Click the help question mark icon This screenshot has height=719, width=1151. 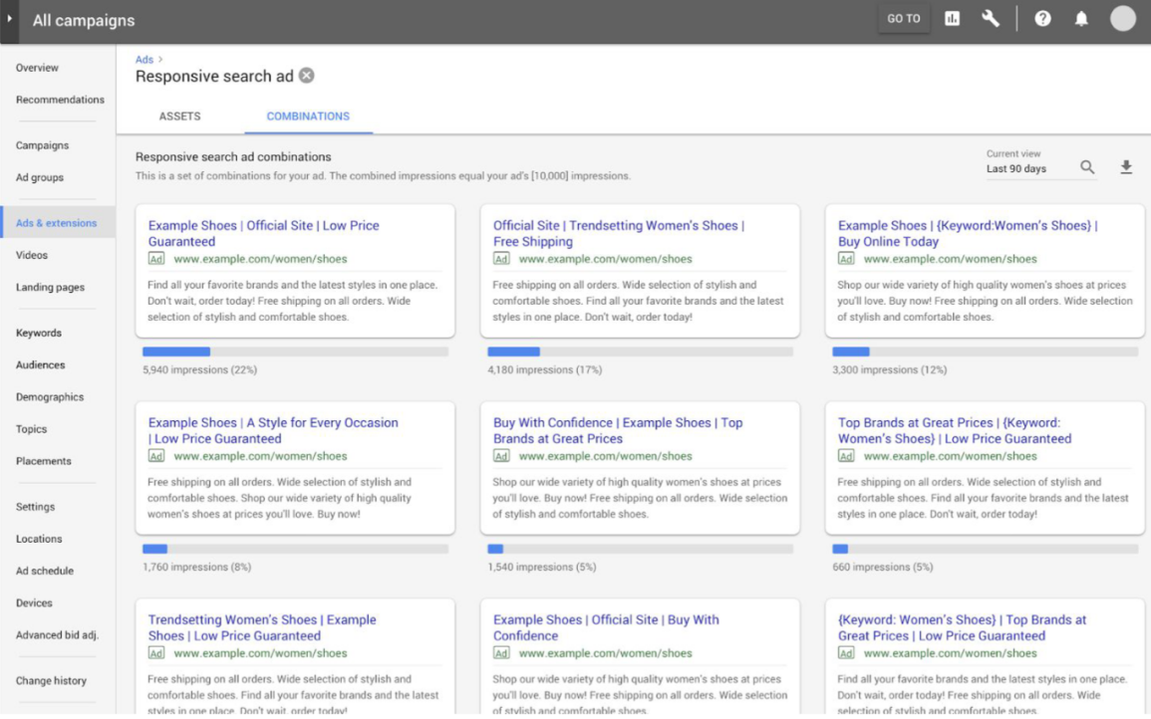1043,19
